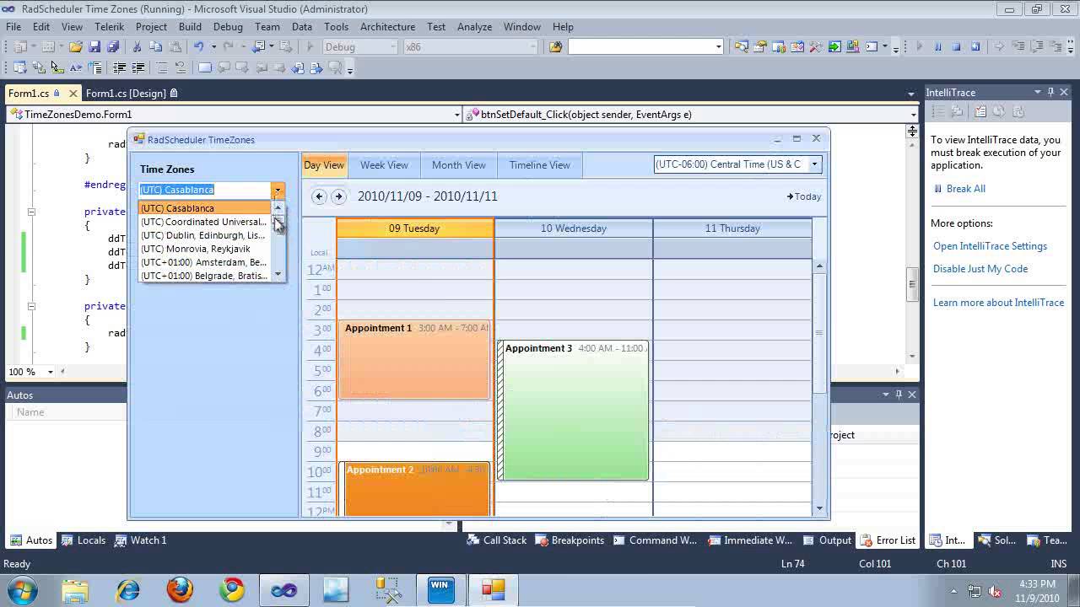The image size is (1080, 607).
Task: Click the Time Zones combo box arrow
Action: [x=278, y=190]
